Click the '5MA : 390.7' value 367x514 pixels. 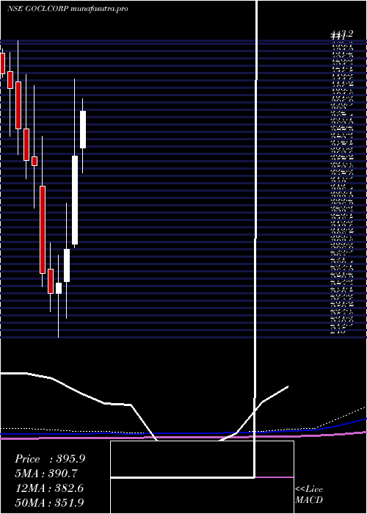coord(46,474)
